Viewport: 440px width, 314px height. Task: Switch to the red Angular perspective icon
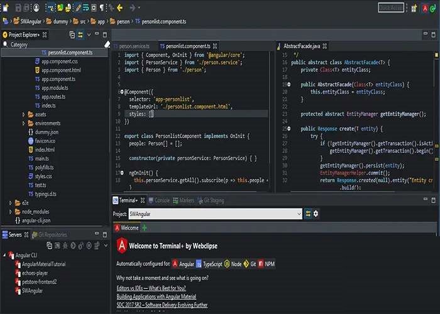click(425, 8)
